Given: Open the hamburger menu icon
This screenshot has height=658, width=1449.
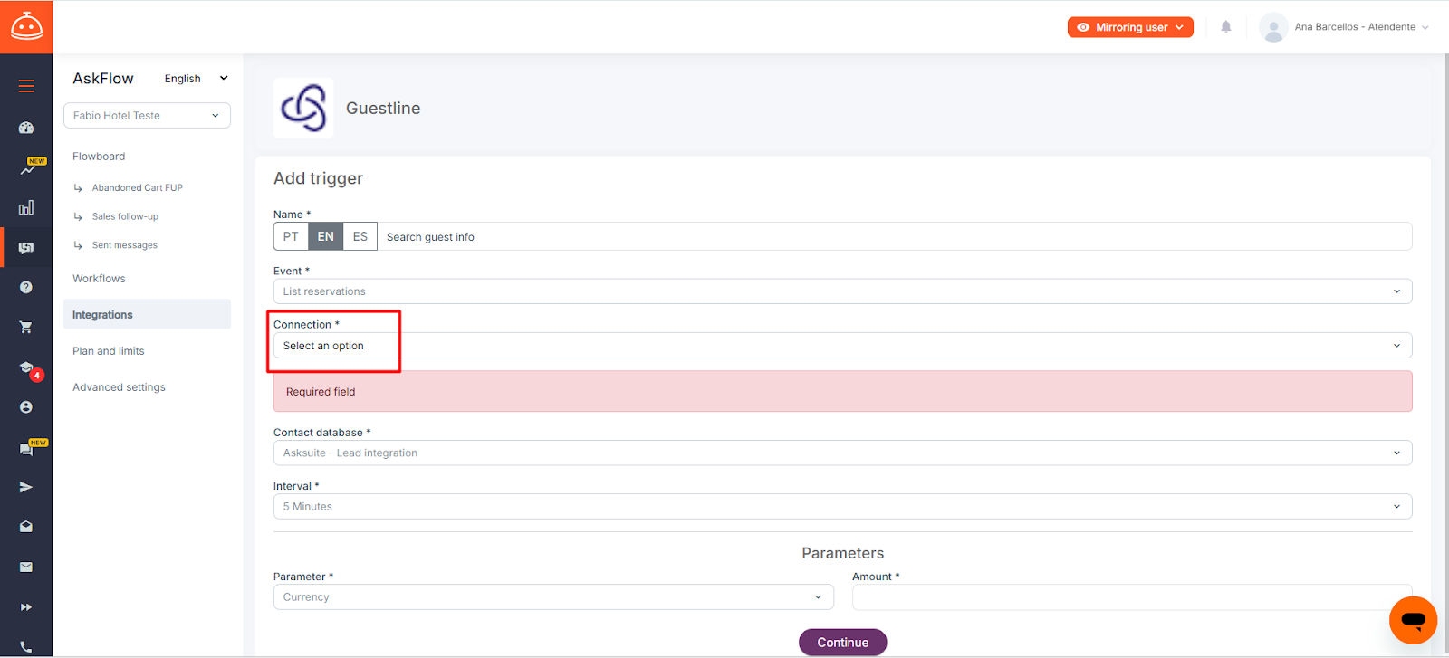Looking at the screenshot, I should pos(26,86).
